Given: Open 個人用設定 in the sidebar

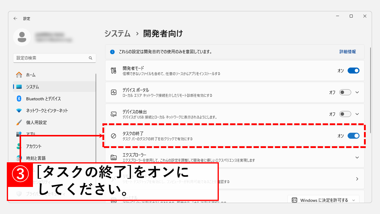Looking at the screenshot, I should (55, 122).
